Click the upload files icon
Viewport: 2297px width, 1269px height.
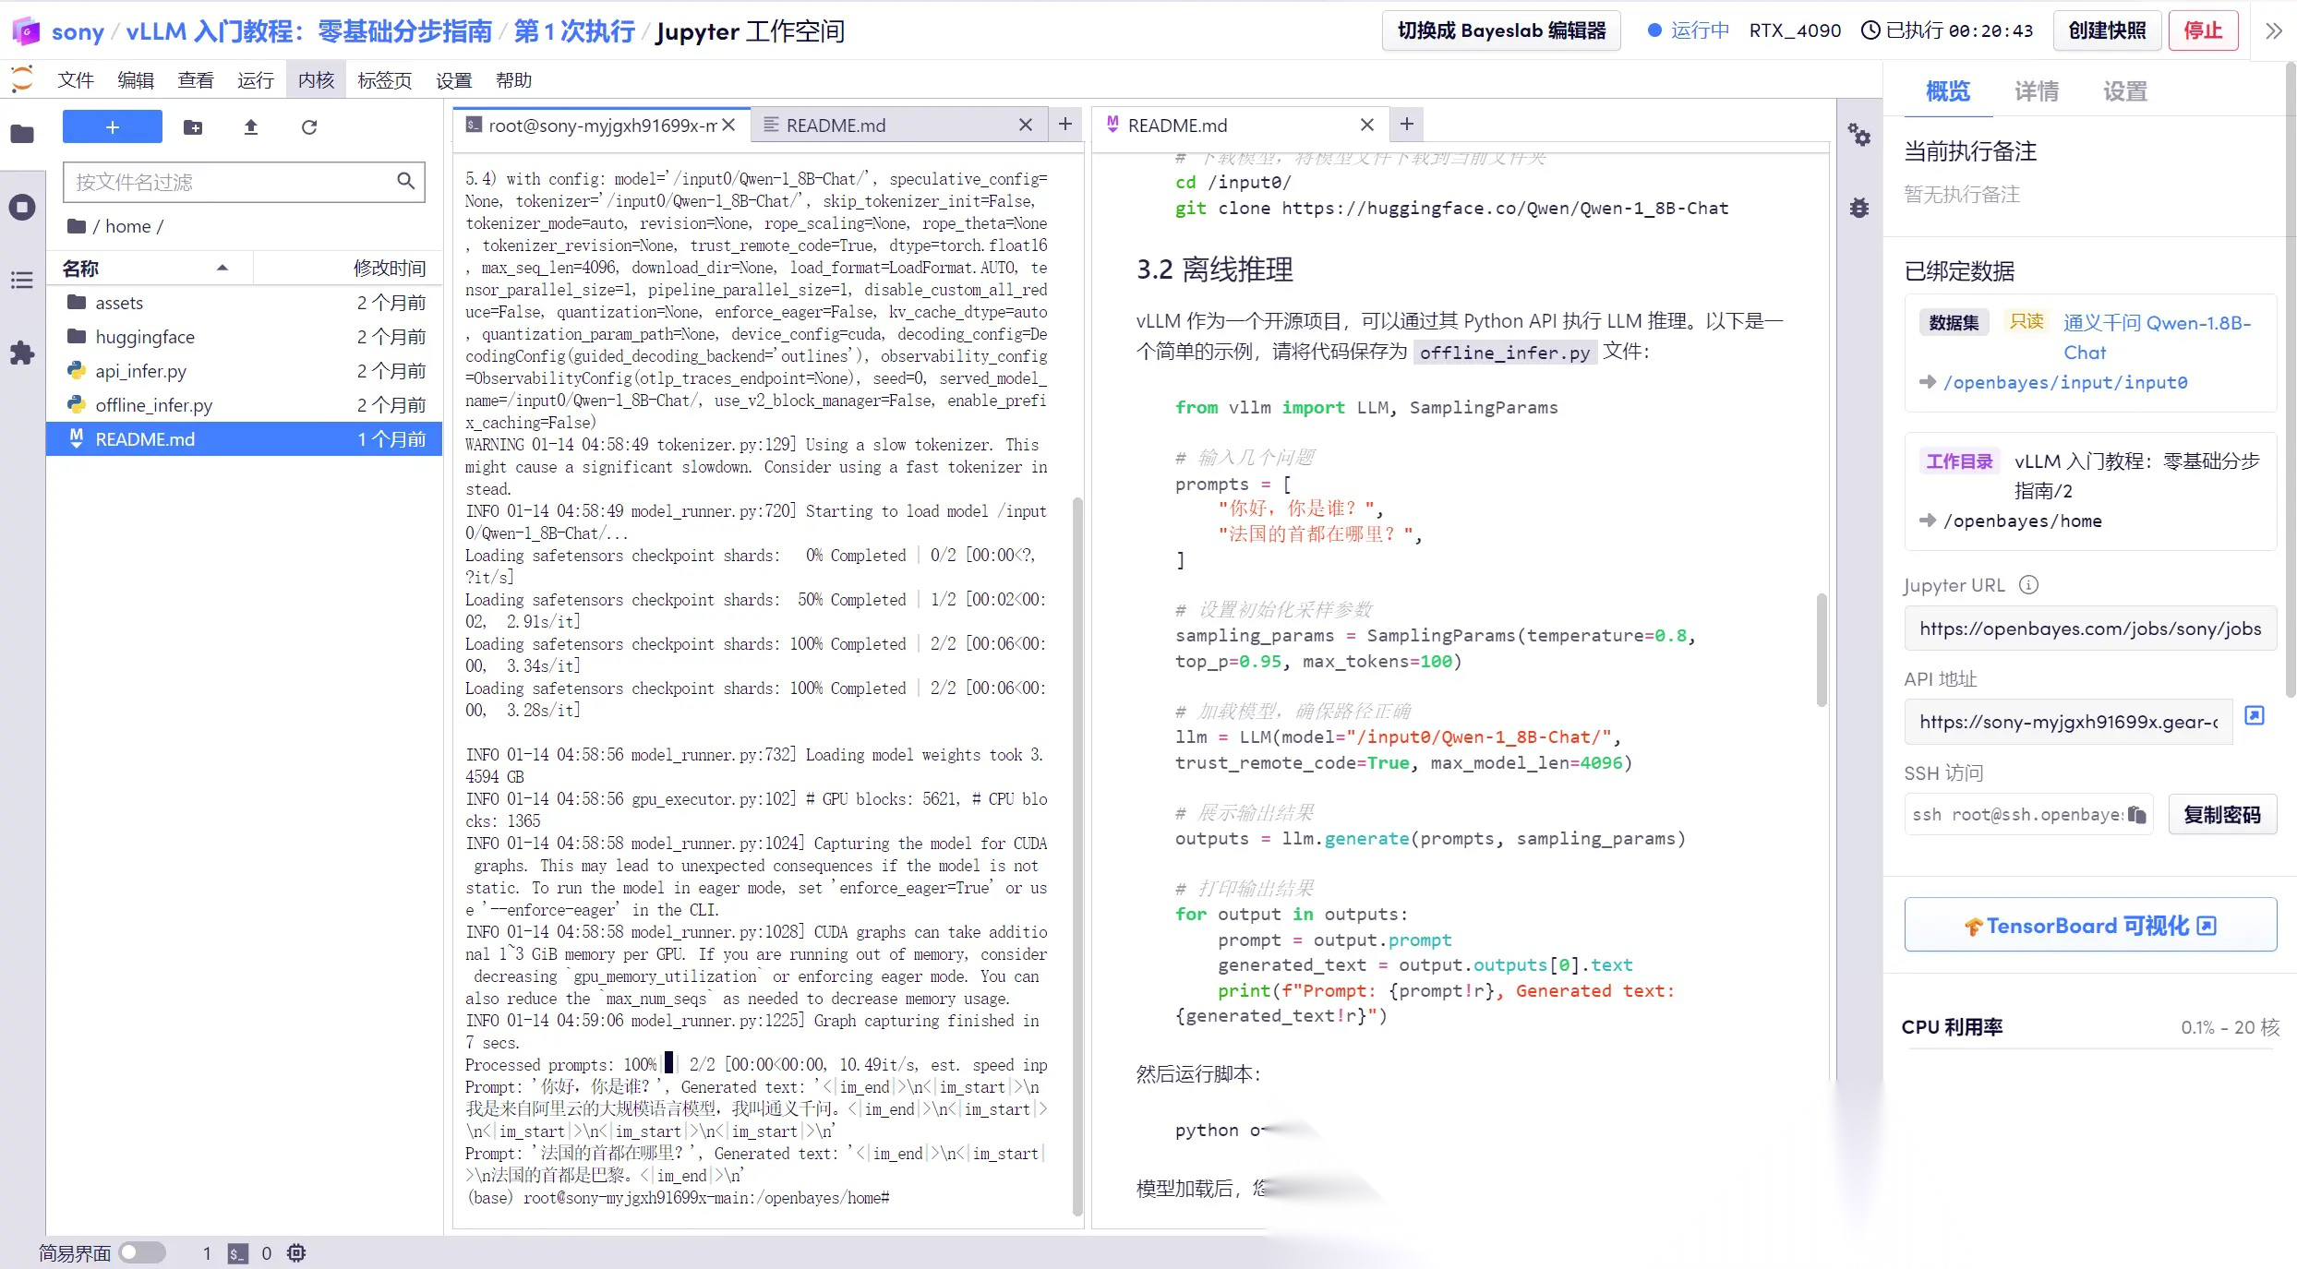coord(250,127)
